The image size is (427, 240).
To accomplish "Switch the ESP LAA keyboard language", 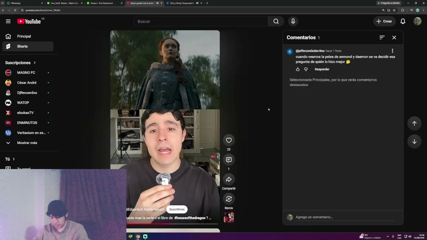I will tap(399, 236).
